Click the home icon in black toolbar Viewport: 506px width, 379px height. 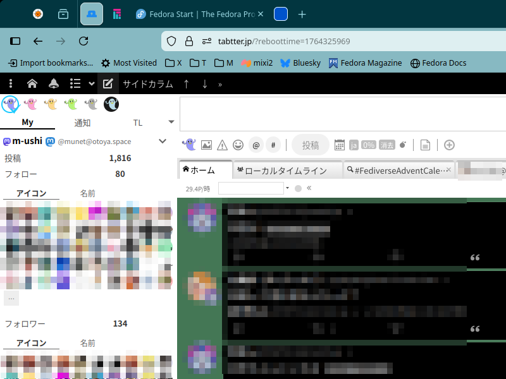pos(32,84)
